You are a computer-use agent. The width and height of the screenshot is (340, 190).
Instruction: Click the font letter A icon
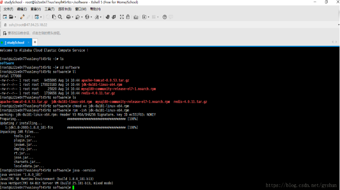[97, 17]
